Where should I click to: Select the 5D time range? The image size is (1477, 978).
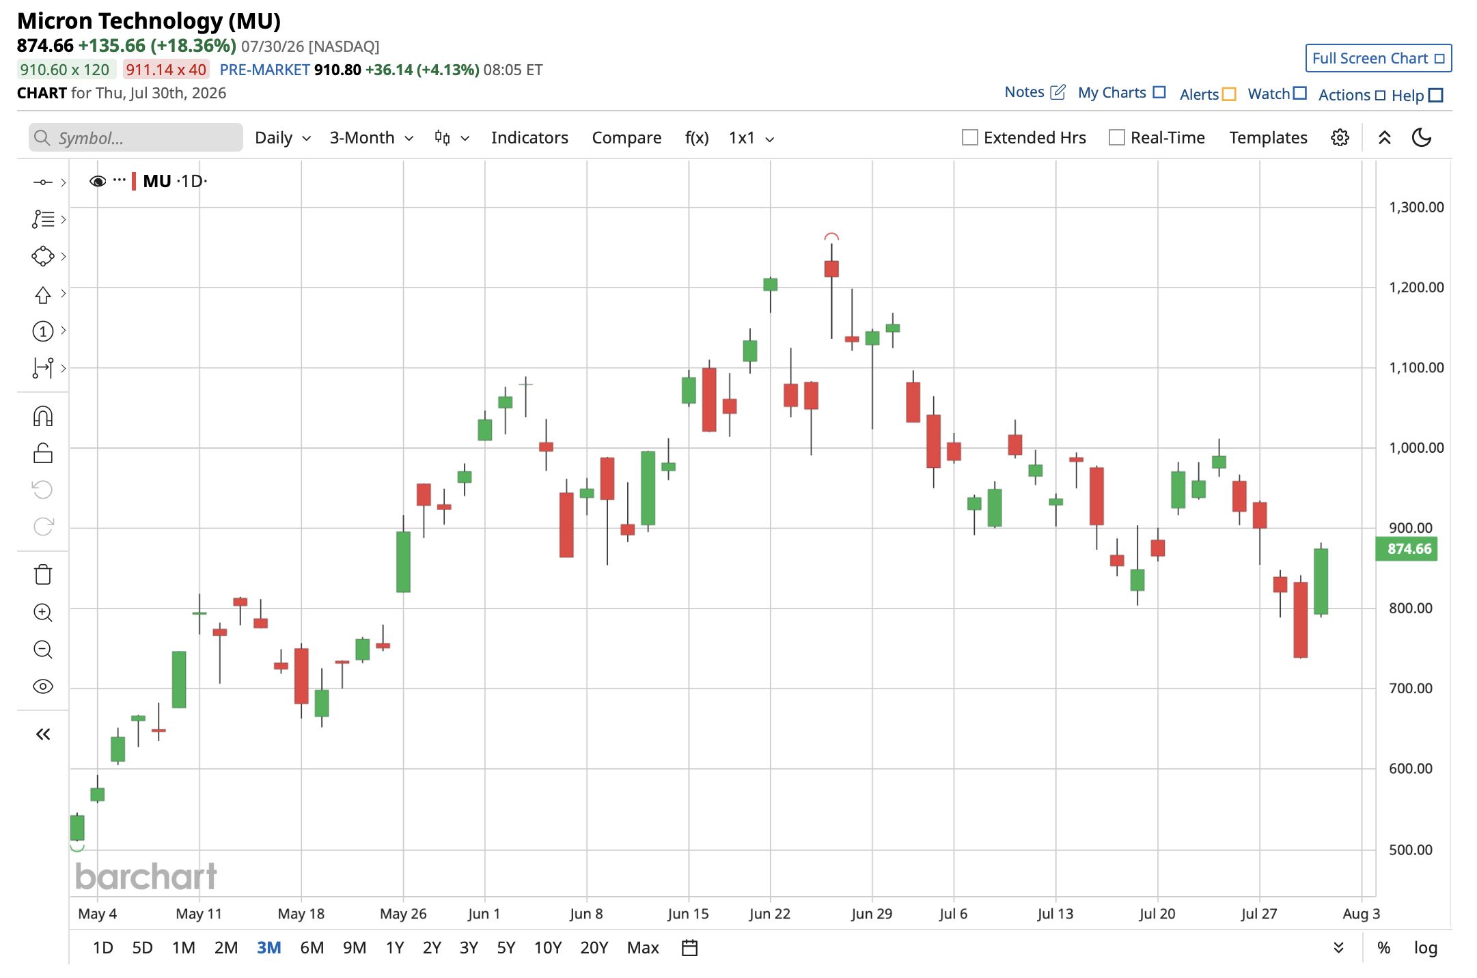[142, 948]
